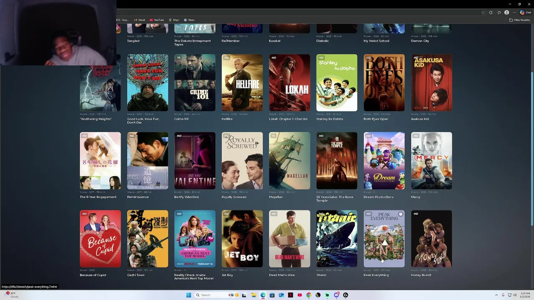Open the Dream Productions poster
This screenshot has height=300, width=534.
tap(384, 161)
